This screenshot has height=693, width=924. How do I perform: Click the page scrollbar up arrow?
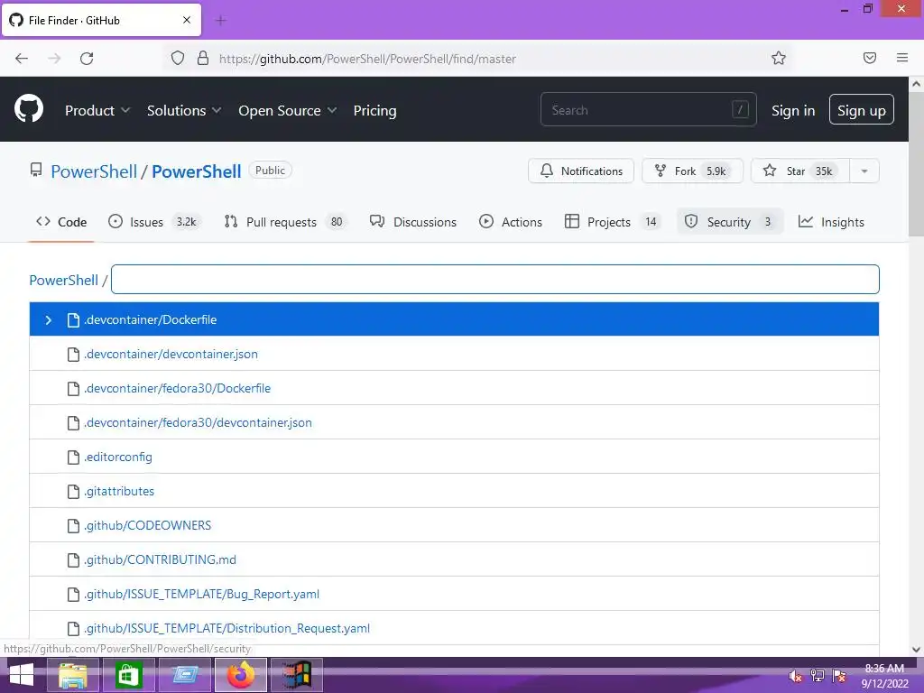pyautogui.click(x=916, y=84)
